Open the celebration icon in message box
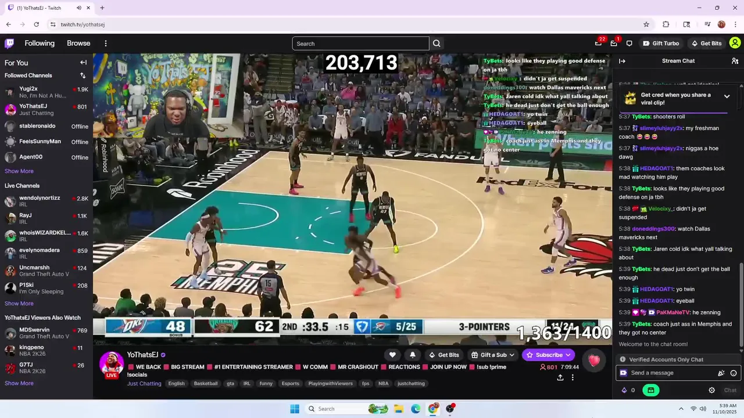The height and width of the screenshot is (418, 744). click(721, 373)
